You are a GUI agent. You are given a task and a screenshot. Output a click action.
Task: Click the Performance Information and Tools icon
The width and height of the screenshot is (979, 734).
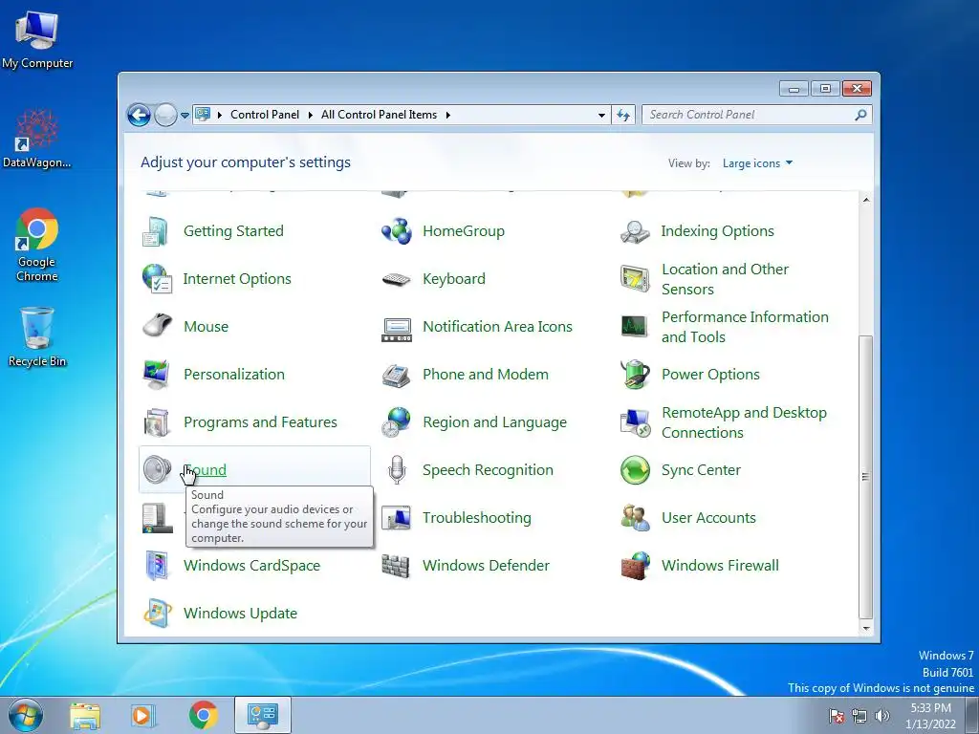(x=635, y=327)
